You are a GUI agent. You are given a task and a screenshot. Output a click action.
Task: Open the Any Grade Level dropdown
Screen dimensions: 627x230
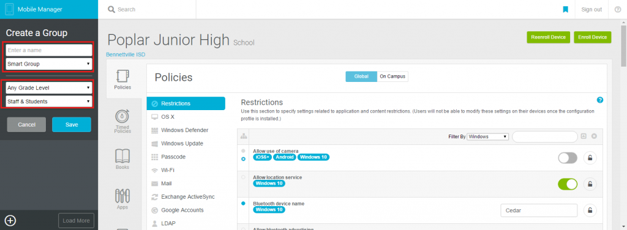click(x=49, y=88)
